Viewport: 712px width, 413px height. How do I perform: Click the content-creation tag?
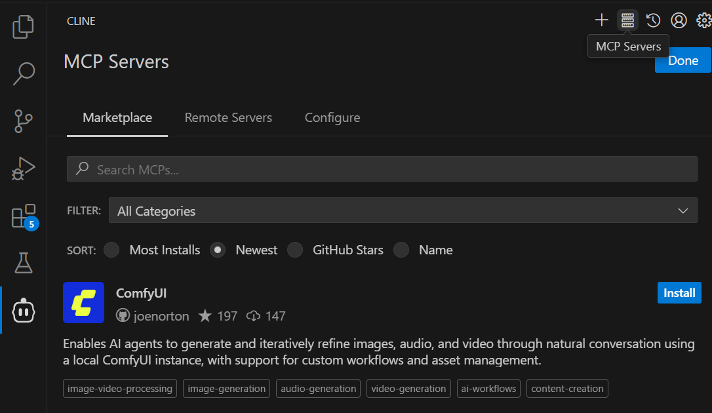pos(567,389)
